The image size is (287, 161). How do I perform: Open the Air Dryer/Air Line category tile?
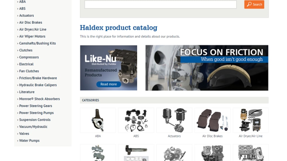[251, 120]
